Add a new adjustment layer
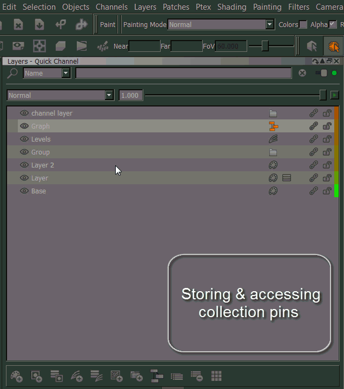 77,376
